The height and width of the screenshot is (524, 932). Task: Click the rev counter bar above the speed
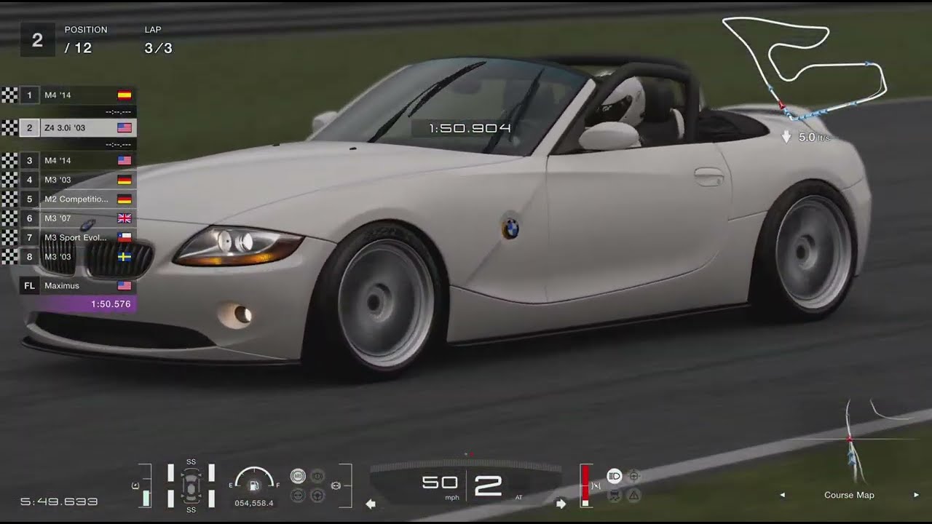click(x=466, y=466)
